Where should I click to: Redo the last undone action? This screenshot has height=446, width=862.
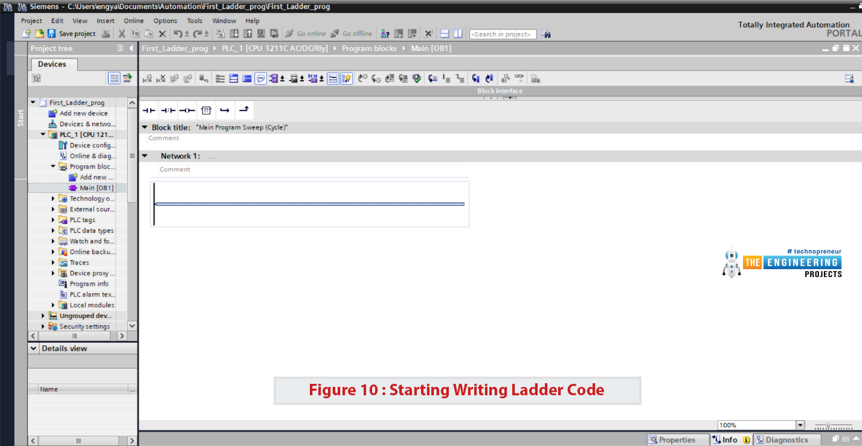click(198, 34)
